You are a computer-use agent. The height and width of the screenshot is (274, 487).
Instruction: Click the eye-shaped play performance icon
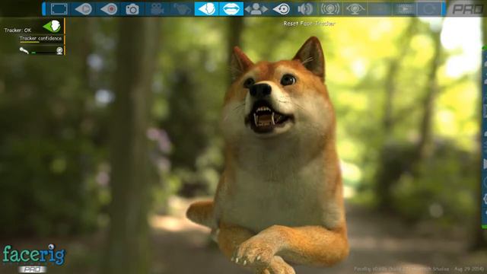click(84, 9)
